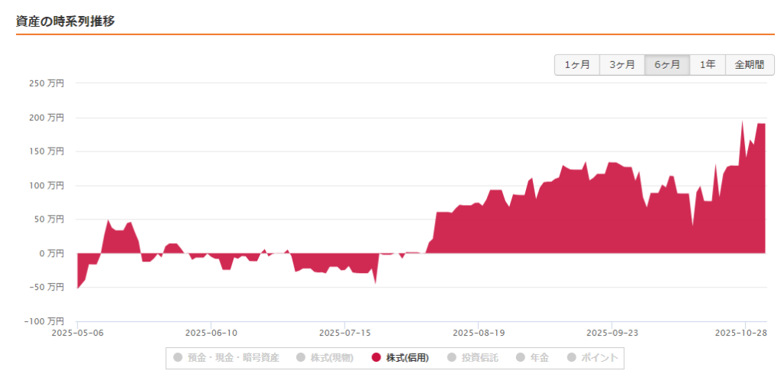This screenshot has height=374, width=784.
Task: Show the 全期間 full history range
Action: point(750,65)
